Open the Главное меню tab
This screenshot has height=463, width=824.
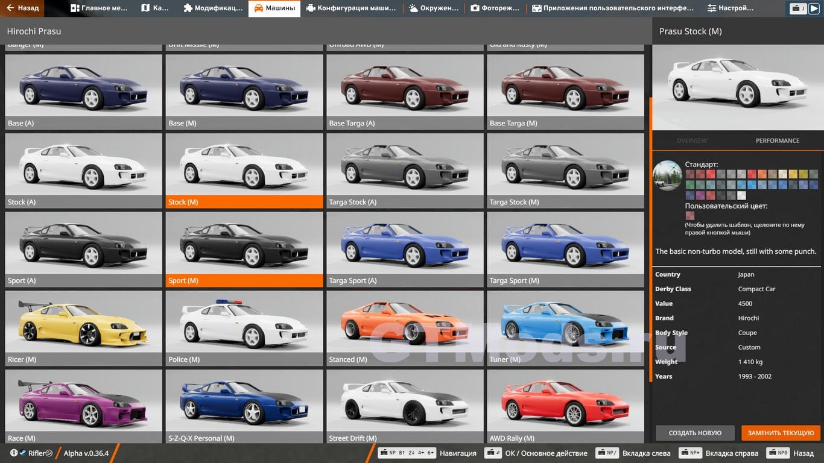[x=99, y=8]
